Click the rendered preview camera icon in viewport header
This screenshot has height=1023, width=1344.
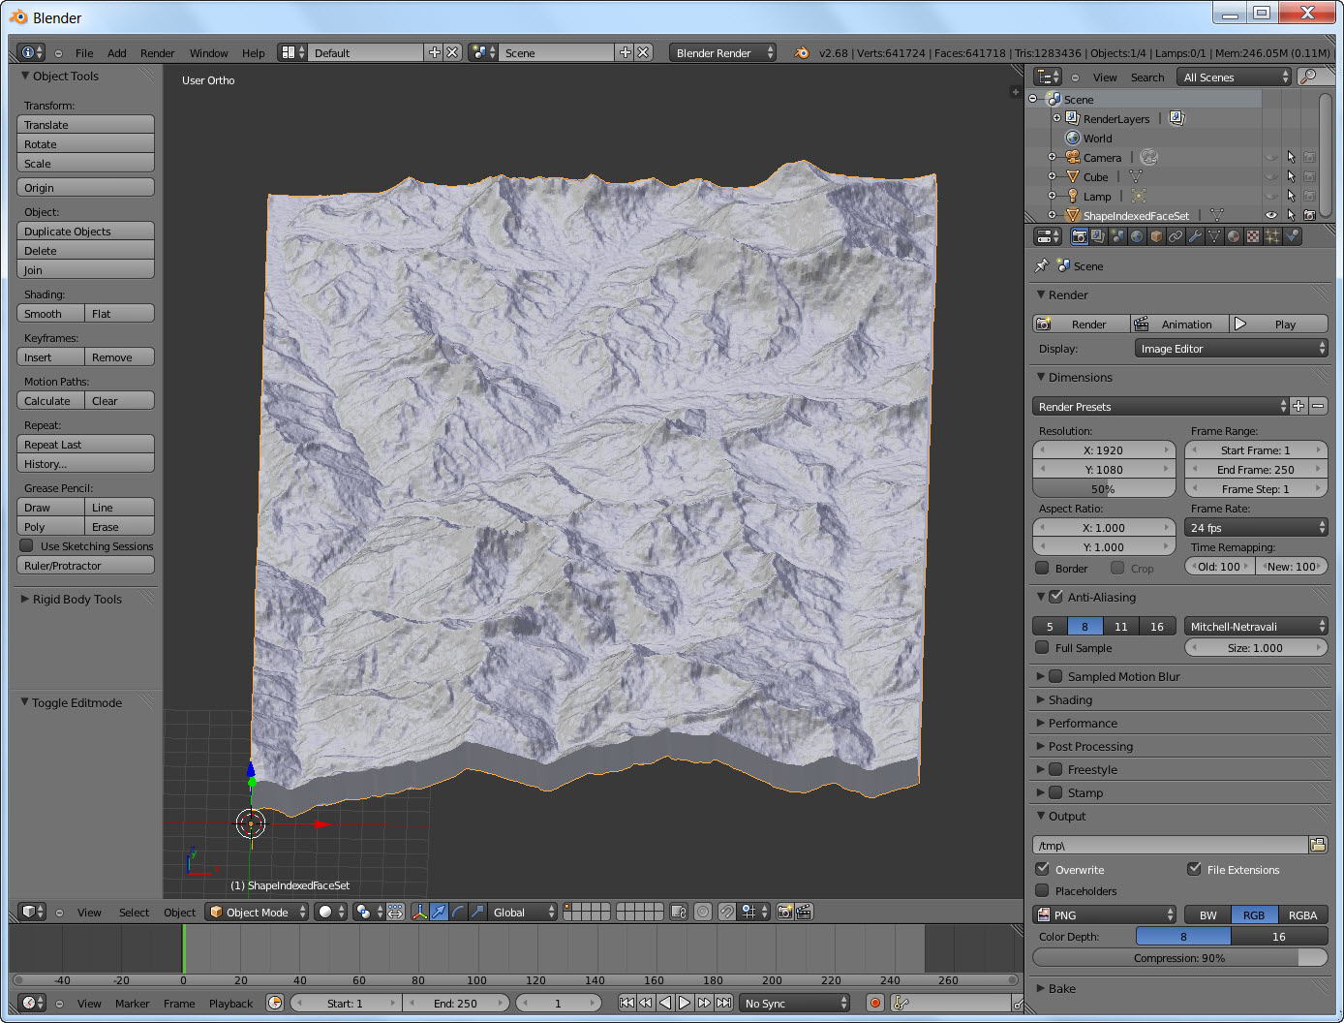point(783,912)
